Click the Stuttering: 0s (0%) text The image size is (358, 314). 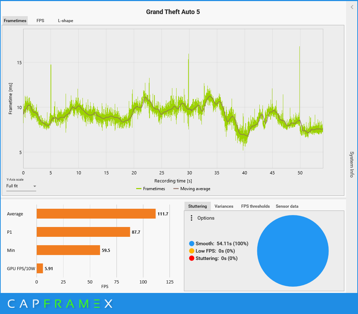tap(217, 258)
